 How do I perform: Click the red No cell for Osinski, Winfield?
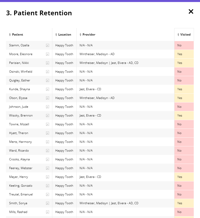[x=184, y=72]
